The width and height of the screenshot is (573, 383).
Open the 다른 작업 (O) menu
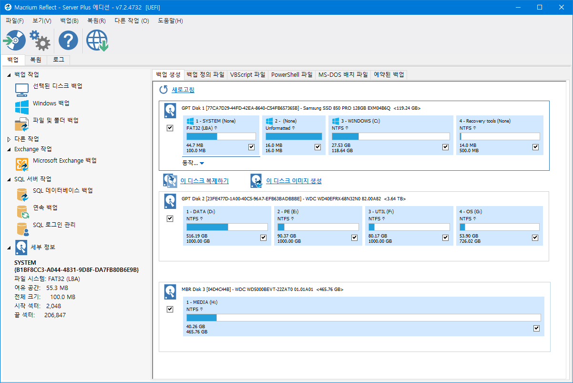(132, 21)
